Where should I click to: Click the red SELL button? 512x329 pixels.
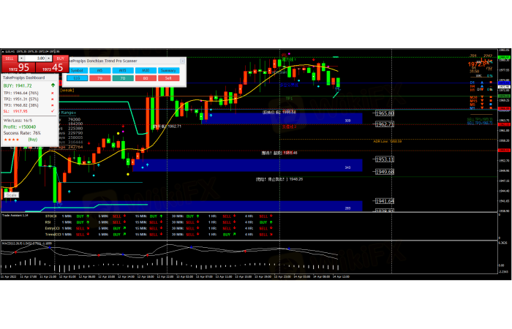10,57
